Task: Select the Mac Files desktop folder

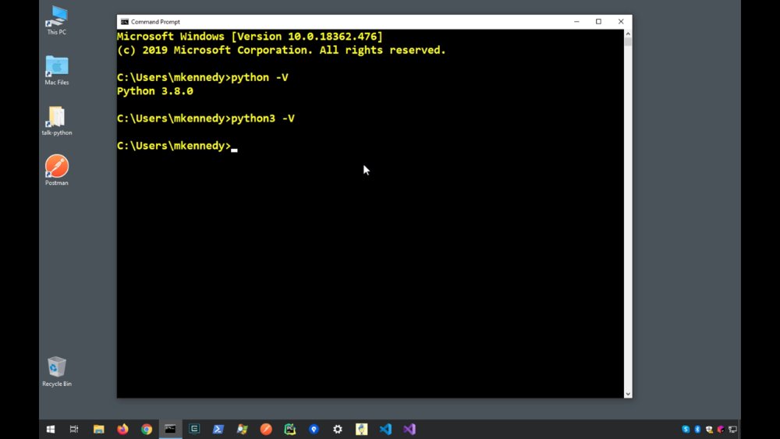Action: click(x=57, y=71)
